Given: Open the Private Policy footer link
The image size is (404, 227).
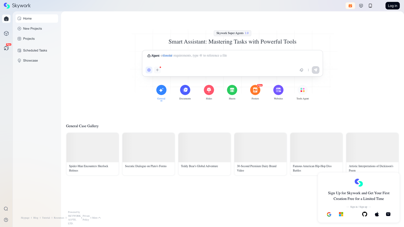Looking at the screenshot, I should [x=86, y=218].
